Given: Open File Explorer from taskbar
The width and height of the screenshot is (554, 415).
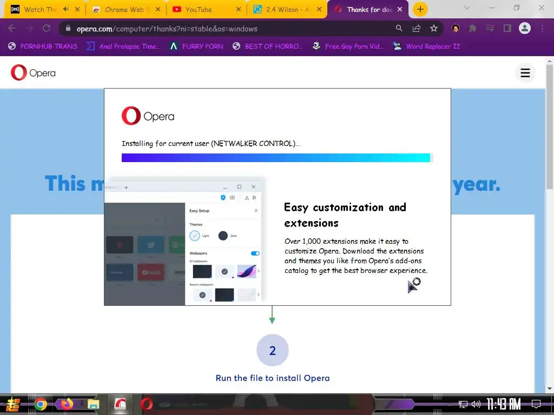Looking at the screenshot, I should 93,404.
